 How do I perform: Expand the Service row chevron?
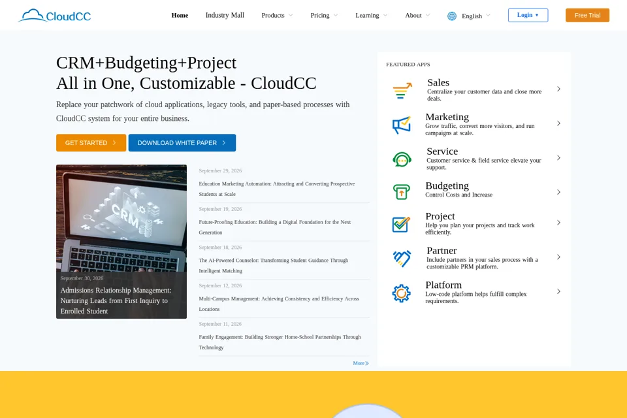tap(558, 157)
